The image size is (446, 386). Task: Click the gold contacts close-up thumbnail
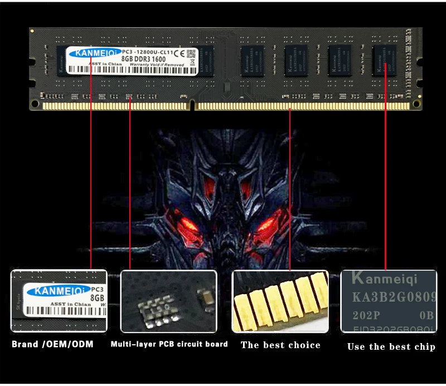(280, 301)
